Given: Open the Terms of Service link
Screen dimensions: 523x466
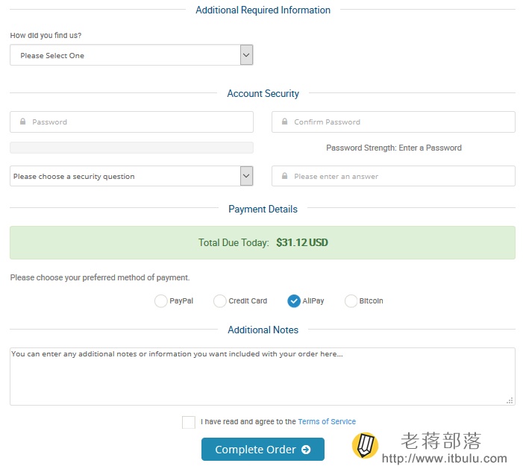Looking at the screenshot, I should (327, 422).
